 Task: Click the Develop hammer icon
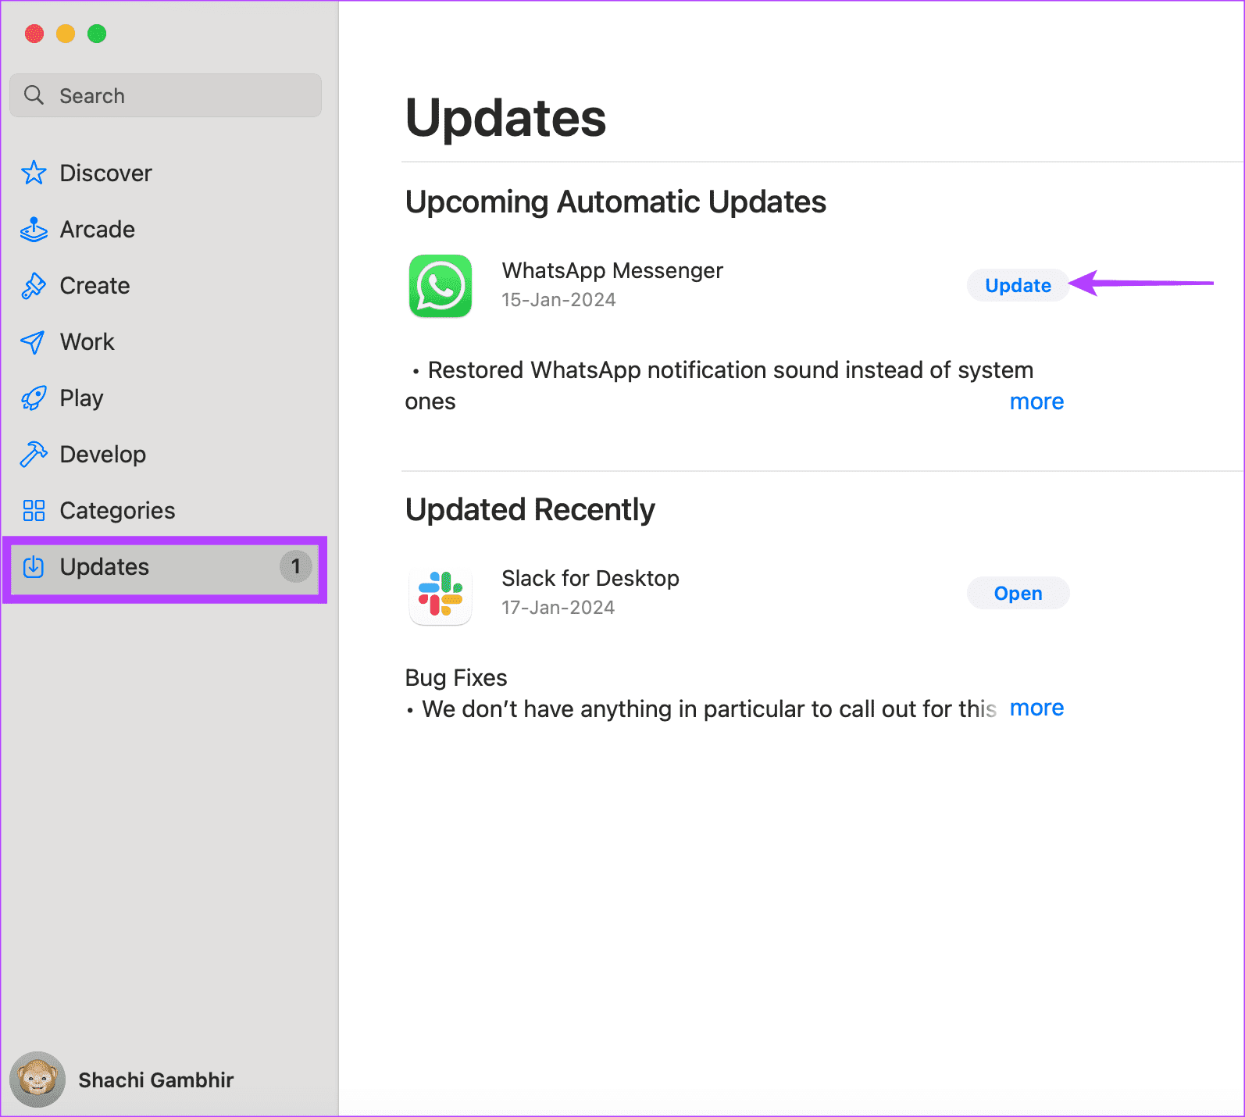(34, 454)
